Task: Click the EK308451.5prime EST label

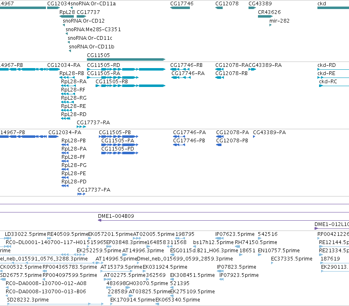Action: point(192,275)
